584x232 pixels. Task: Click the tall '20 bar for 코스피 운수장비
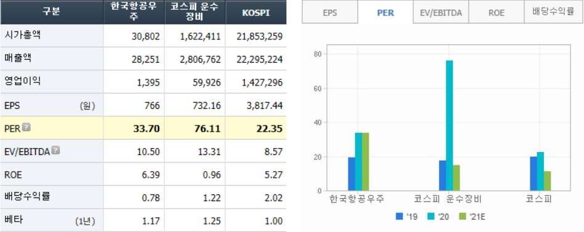(x=450, y=126)
